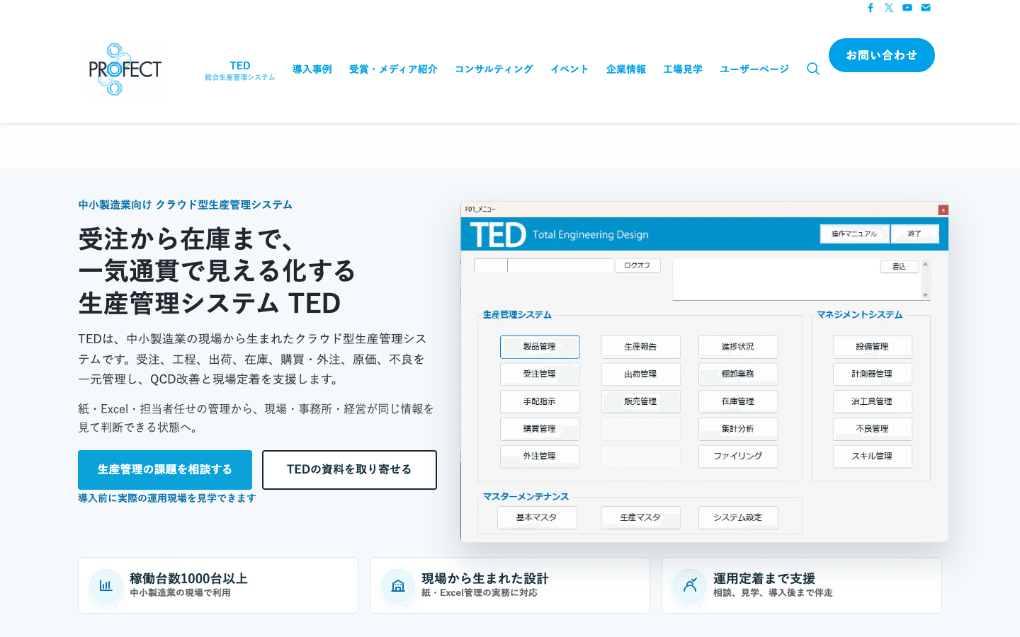Select コンサルティング in the top nav
Image resolution: width=1020 pixels, height=637 pixels.
494,69
